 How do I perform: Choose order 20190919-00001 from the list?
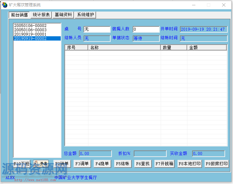30,34
